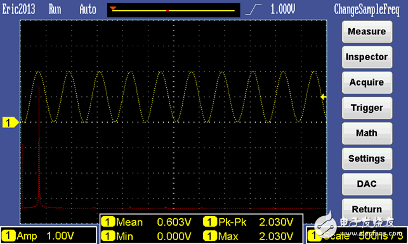Image resolution: width=408 pixels, height=244 pixels.
Task: Open the Settings menu
Action: click(367, 159)
